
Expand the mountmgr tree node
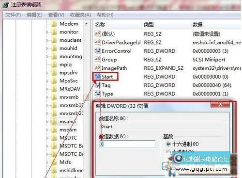[47, 57]
